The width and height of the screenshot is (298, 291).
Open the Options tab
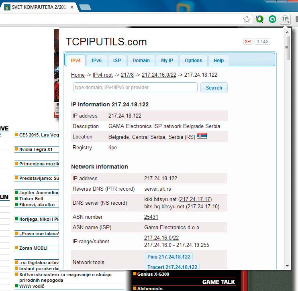[194, 61]
